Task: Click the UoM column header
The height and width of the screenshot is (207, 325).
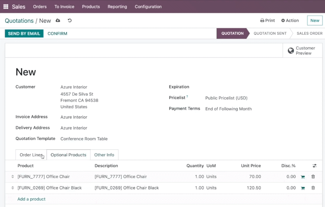Action: (211, 166)
